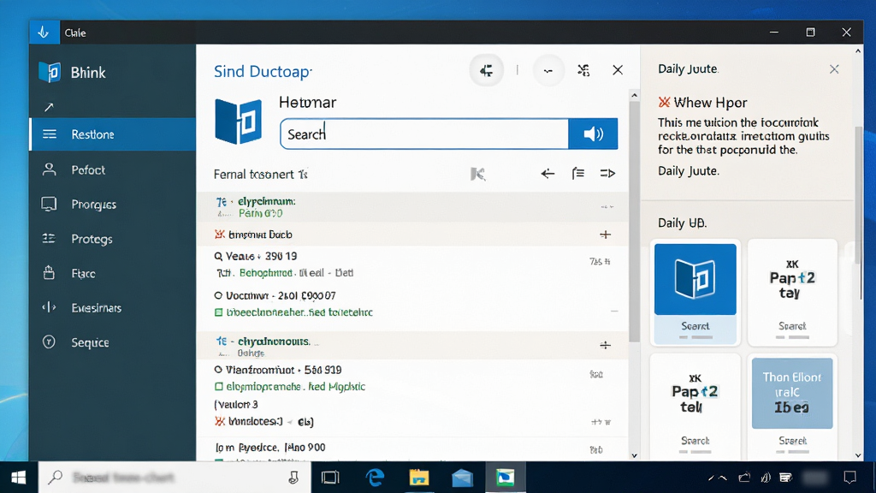The image size is (876, 493).
Task: Open Microsoft Edge from the taskbar
Action: (x=375, y=478)
